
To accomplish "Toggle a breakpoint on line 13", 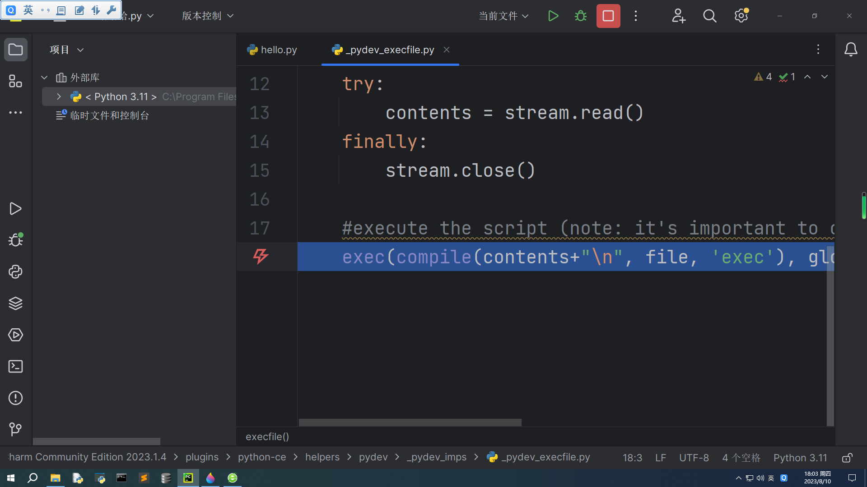I will pyautogui.click(x=260, y=113).
